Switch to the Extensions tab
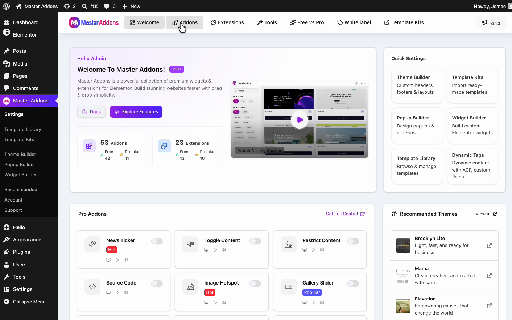This screenshot has height=320, width=512. click(227, 22)
